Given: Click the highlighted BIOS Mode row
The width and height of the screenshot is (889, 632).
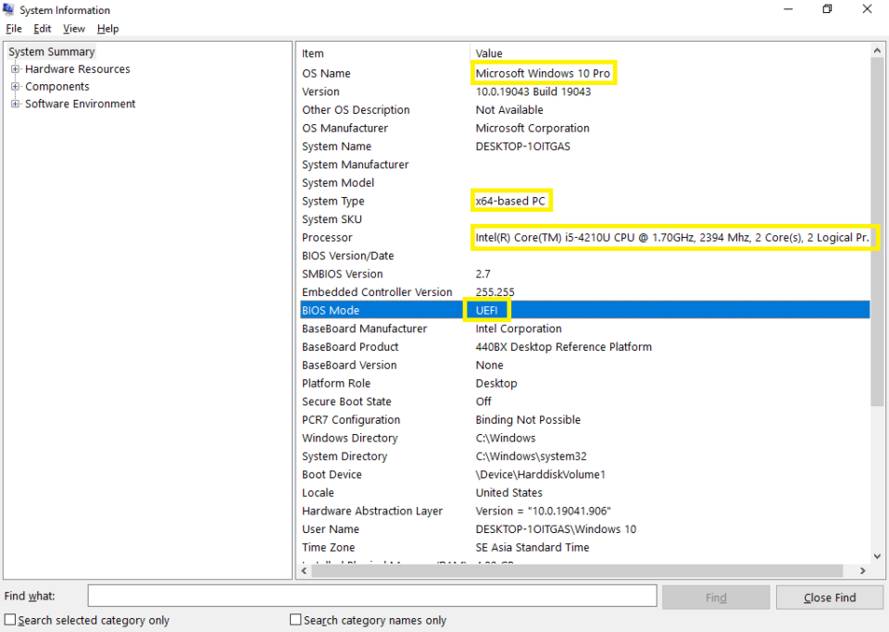Looking at the screenshot, I should coord(584,310).
